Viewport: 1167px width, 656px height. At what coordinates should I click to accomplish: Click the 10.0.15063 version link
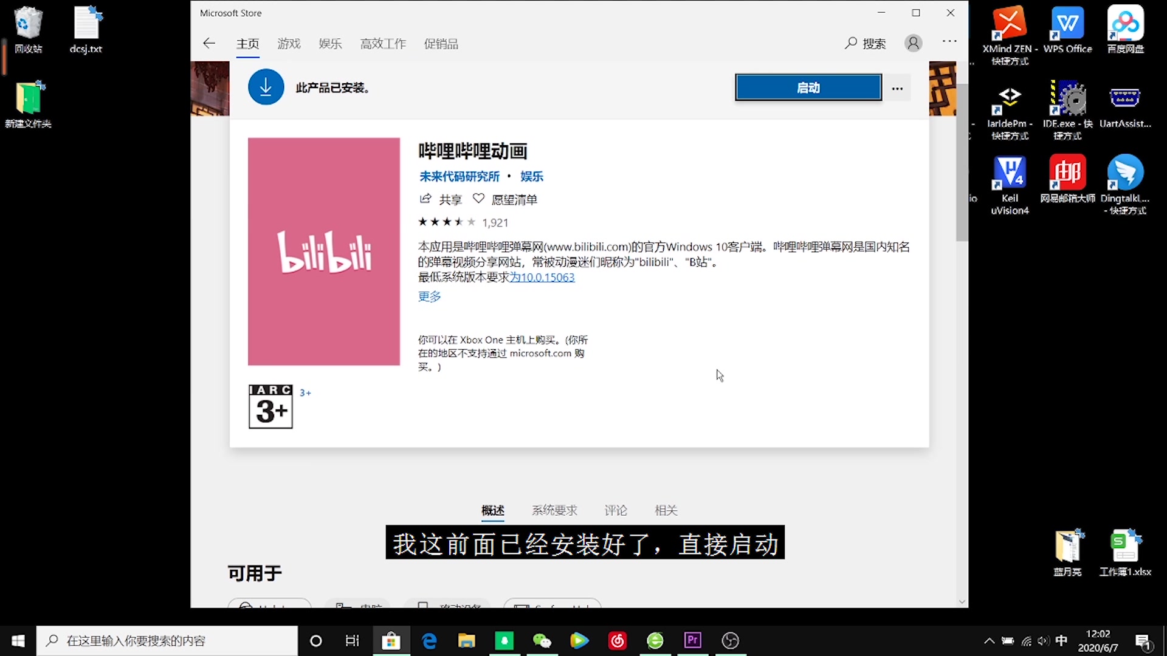pos(542,277)
